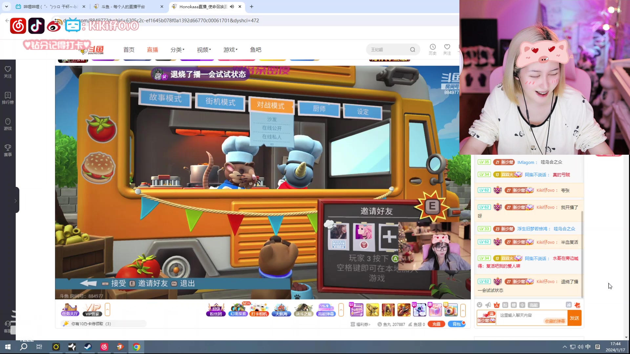The height and width of the screenshot is (354, 630).
Task: Expand arrow after 高能弹幕 activities
Action: [341, 309]
